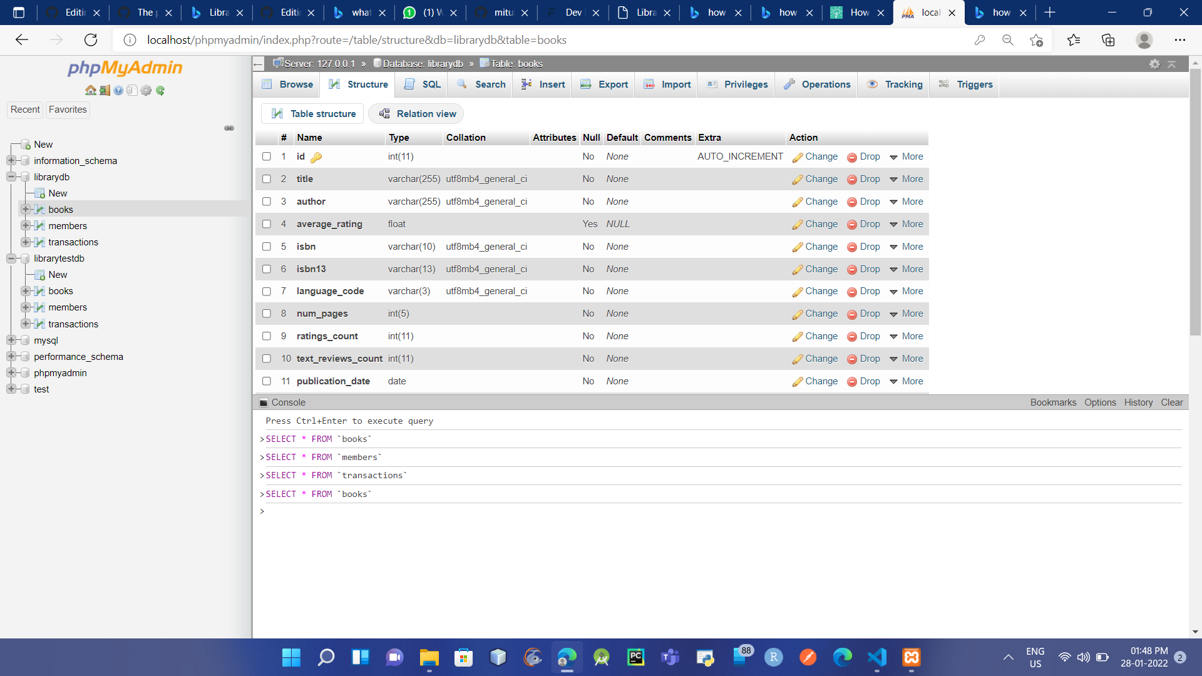Select the Table structure view icon

coord(279,113)
